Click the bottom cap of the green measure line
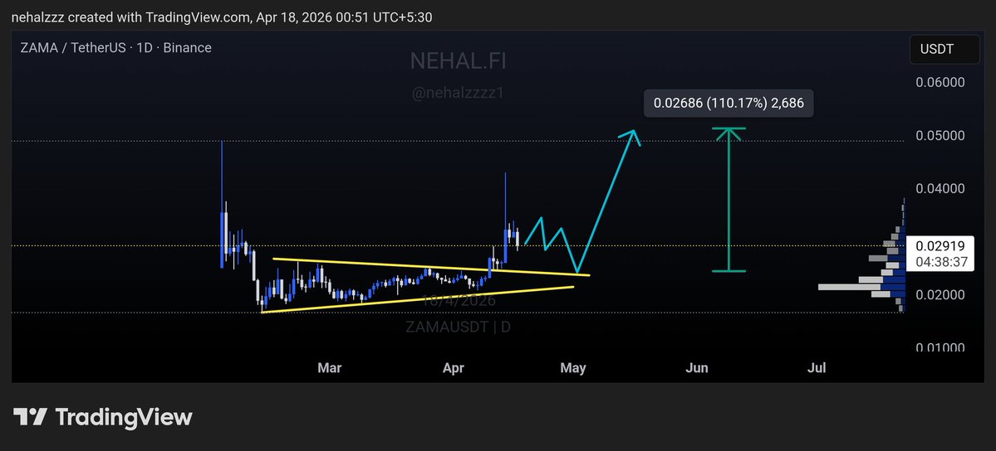Viewport: 996px width, 451px height. click(x=729, y=271)
